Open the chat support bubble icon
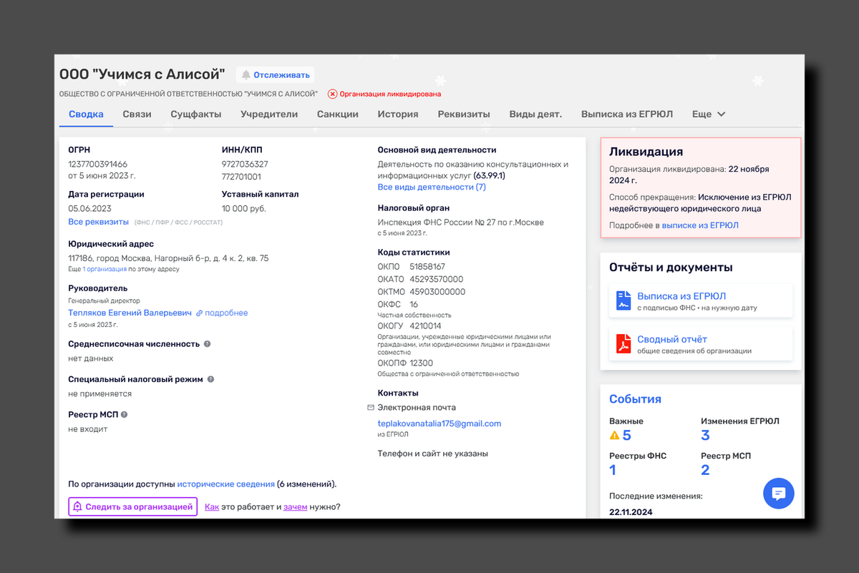This screenshot has width=859, height=573. coord(779,494)
